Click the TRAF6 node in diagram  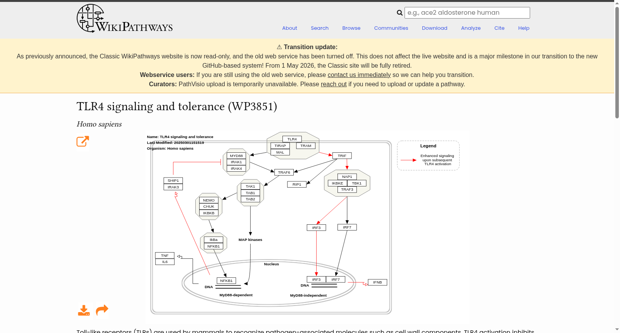coord(284,172)
